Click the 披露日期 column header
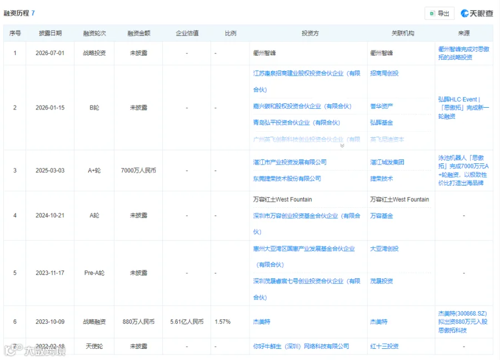 click(50, 33)
